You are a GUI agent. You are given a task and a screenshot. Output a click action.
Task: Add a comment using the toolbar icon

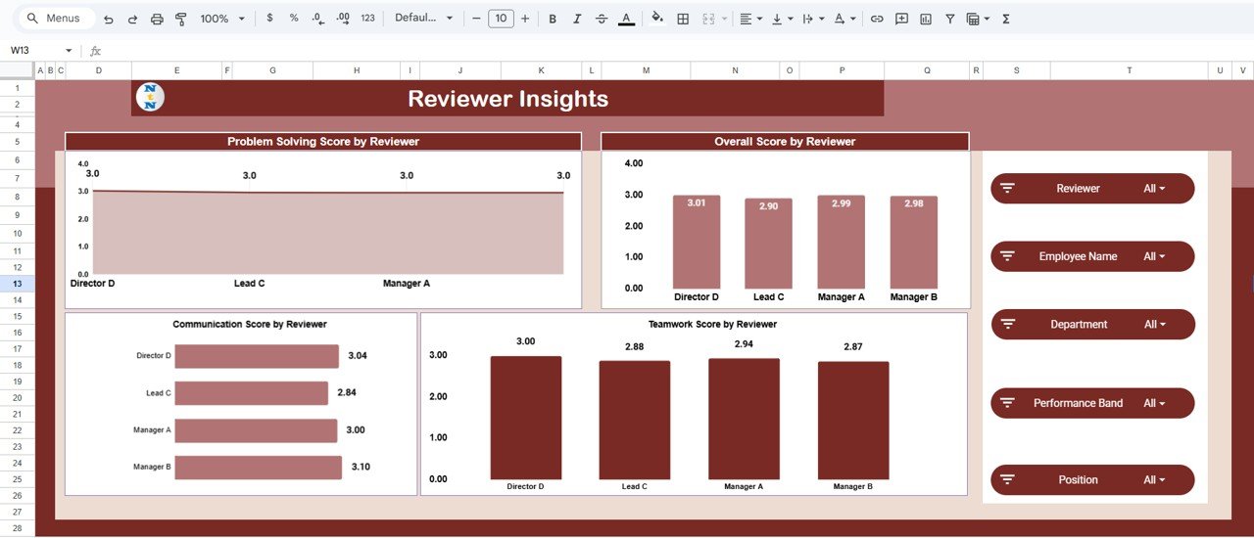pyautogui.click(x=901, y=19)
